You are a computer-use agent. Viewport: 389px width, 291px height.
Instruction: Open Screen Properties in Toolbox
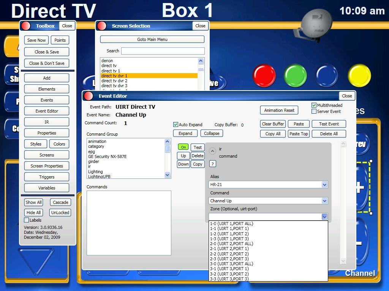coord(47,166)
